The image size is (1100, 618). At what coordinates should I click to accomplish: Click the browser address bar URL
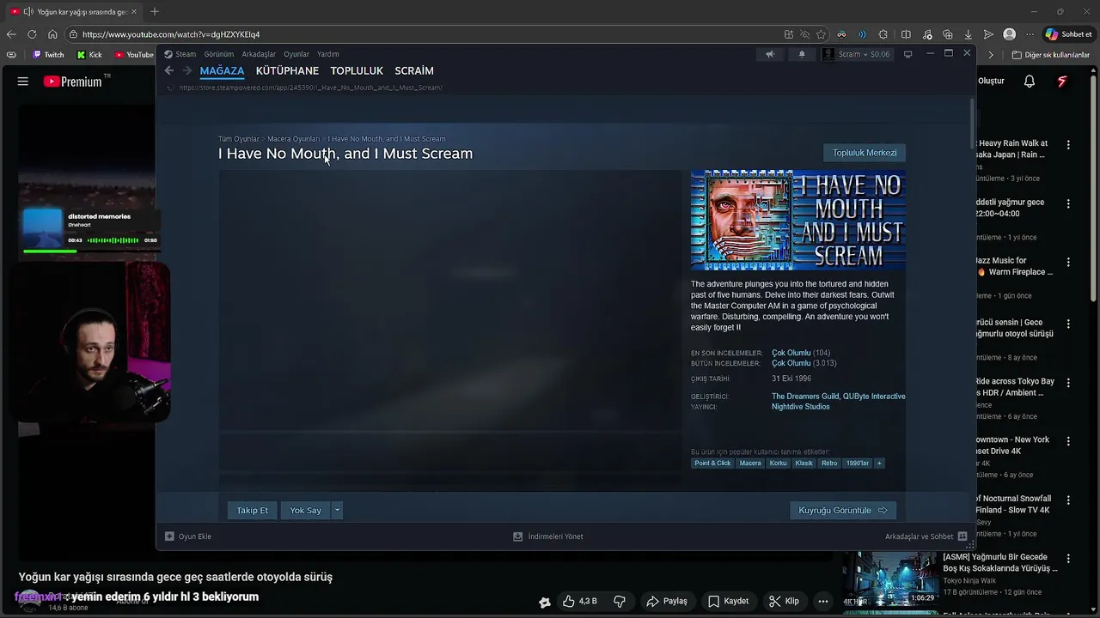pyautogui.click(x=171, y=34)
